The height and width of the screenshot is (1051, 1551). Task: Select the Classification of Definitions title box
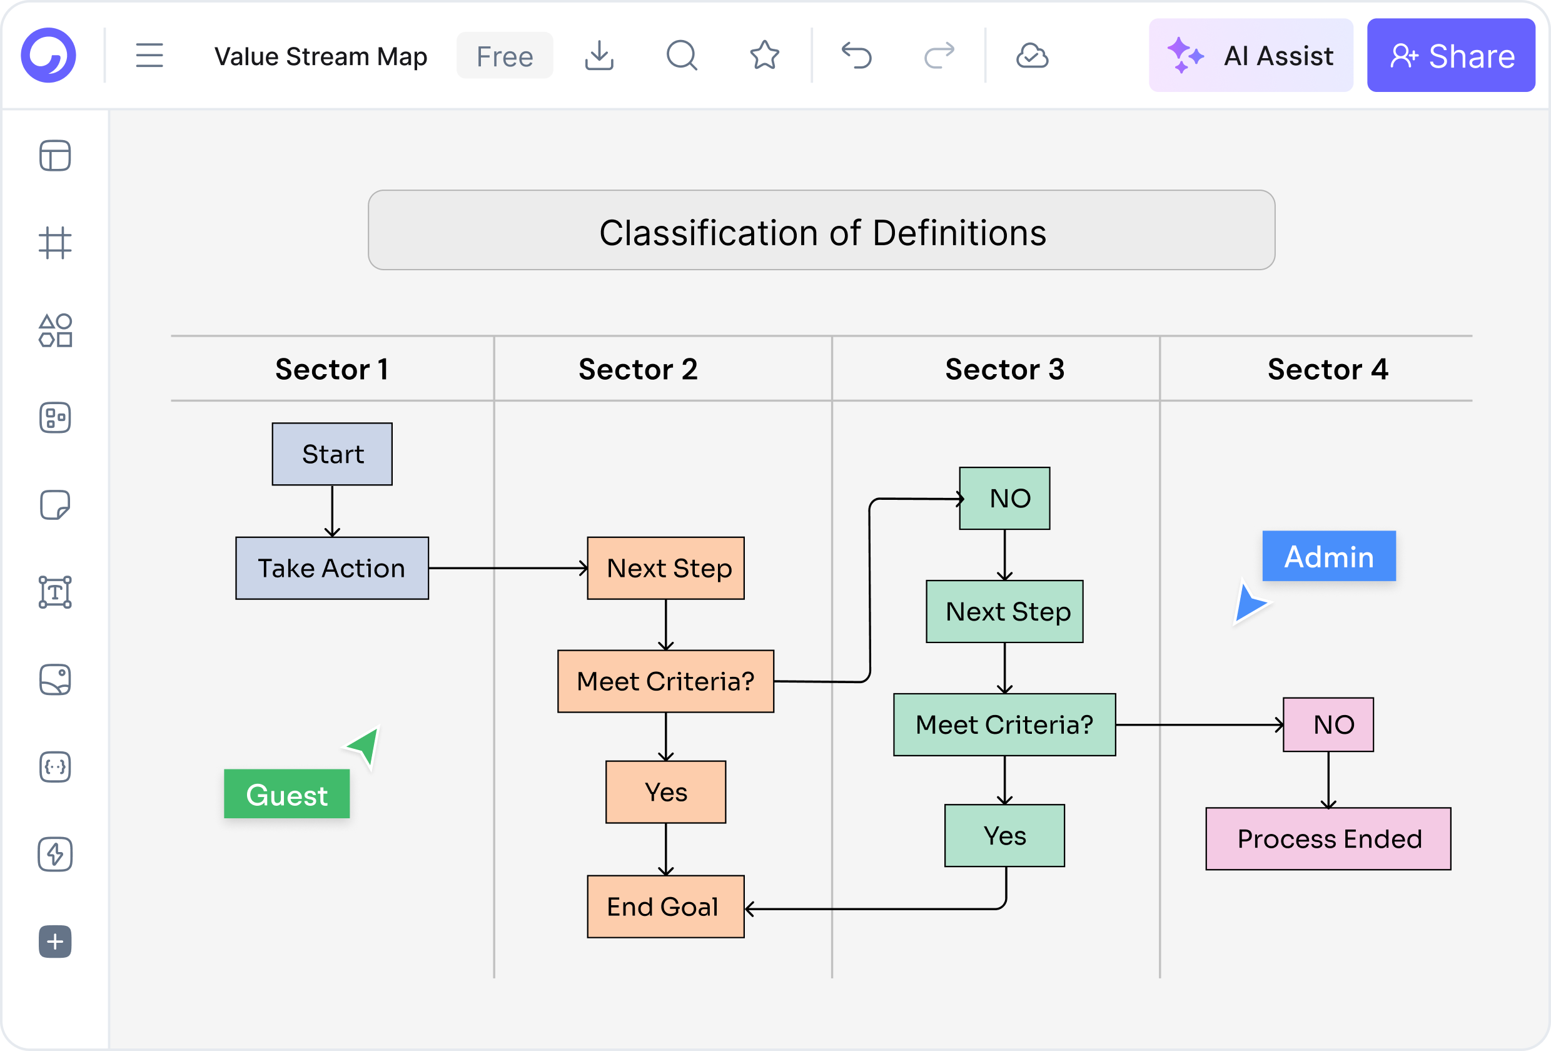point(822,230)
